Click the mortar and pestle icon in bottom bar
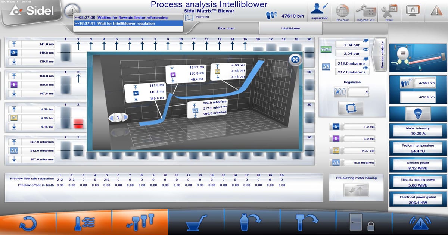Viewport: 448px width, 235px height. tap(196, 222)
